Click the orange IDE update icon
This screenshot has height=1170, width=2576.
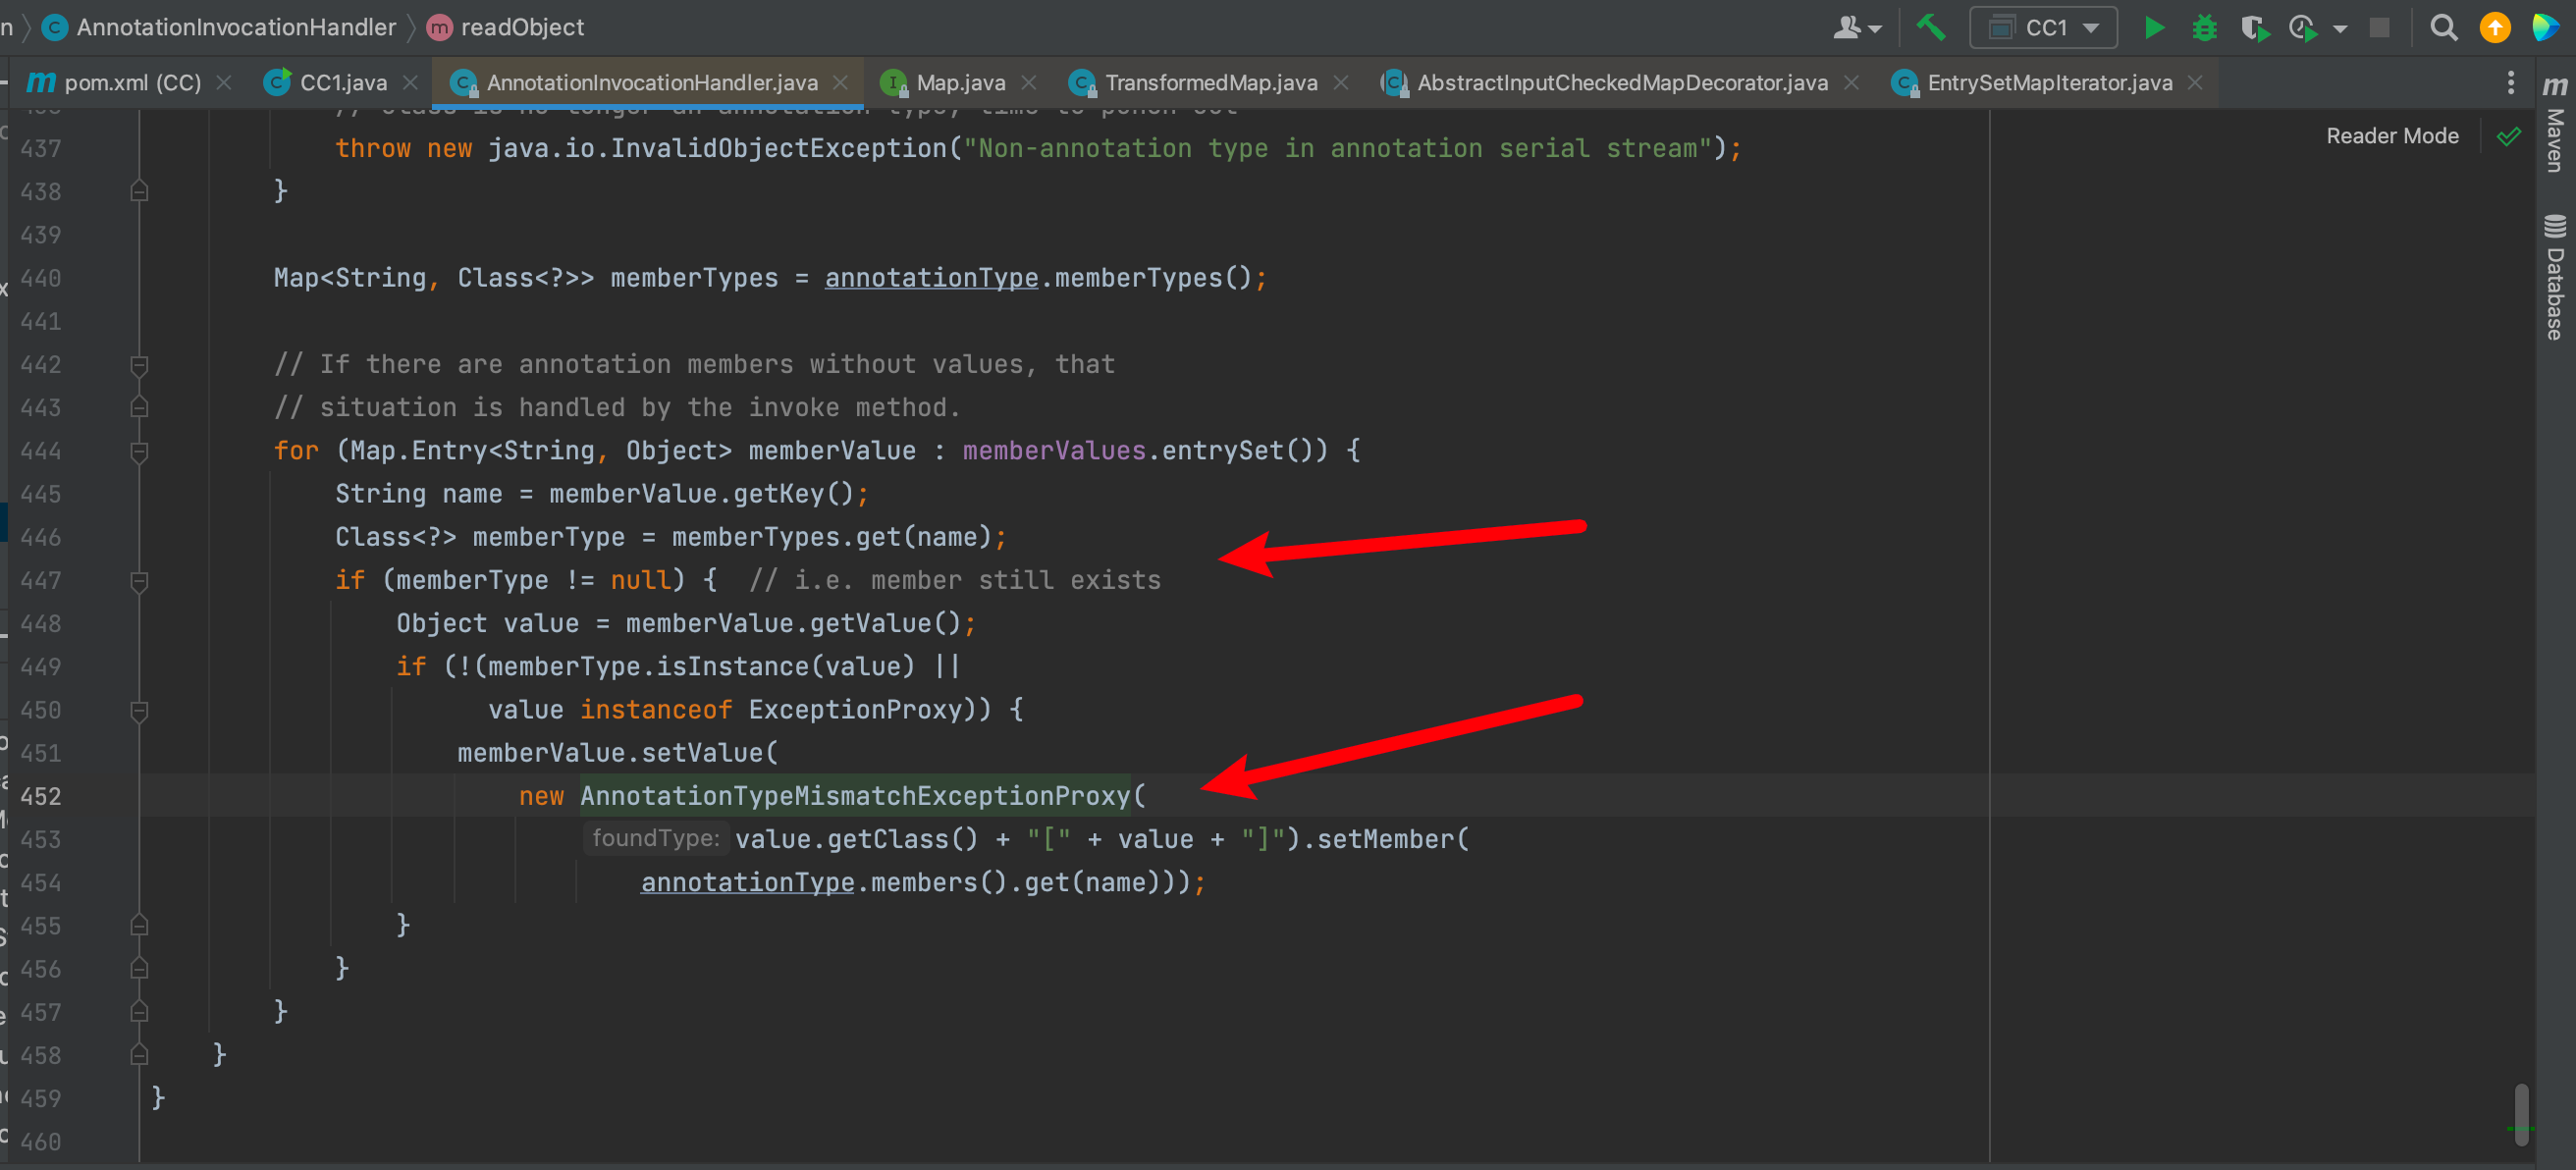(x=2495, y=27)
